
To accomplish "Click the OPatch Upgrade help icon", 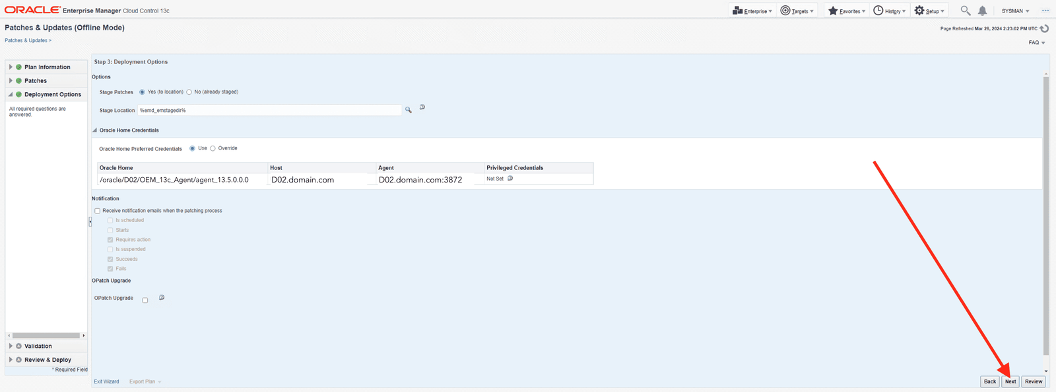I will 162,298.
